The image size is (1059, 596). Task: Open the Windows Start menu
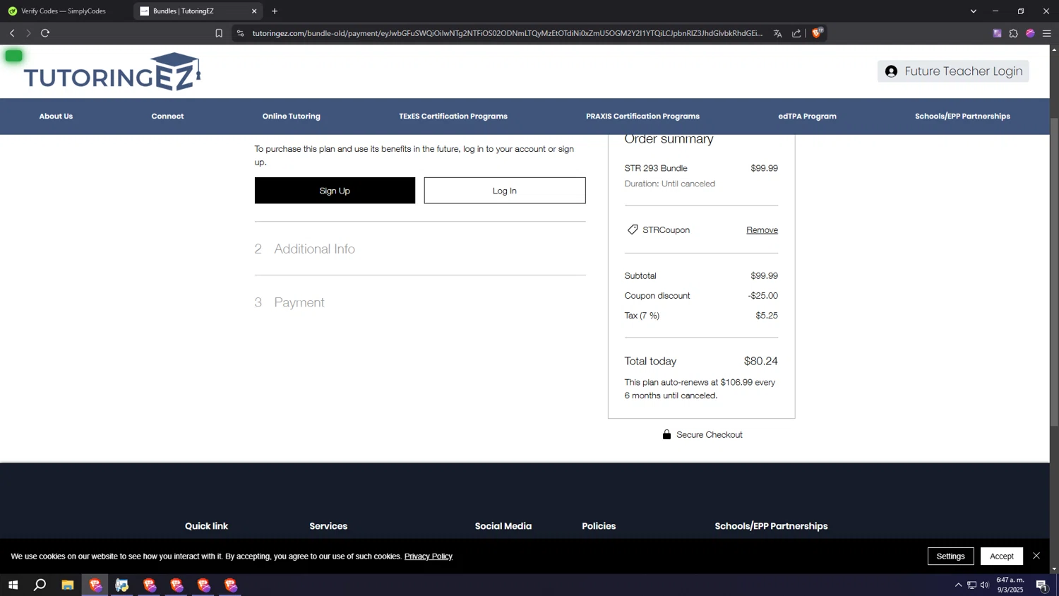[13, 585]
